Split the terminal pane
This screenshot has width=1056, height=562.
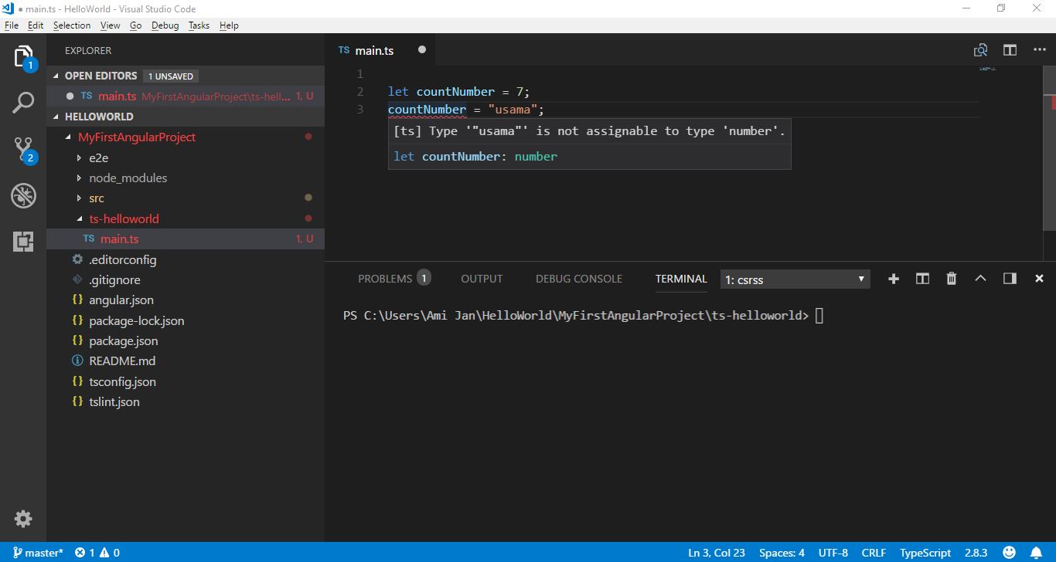click(922, 279)
